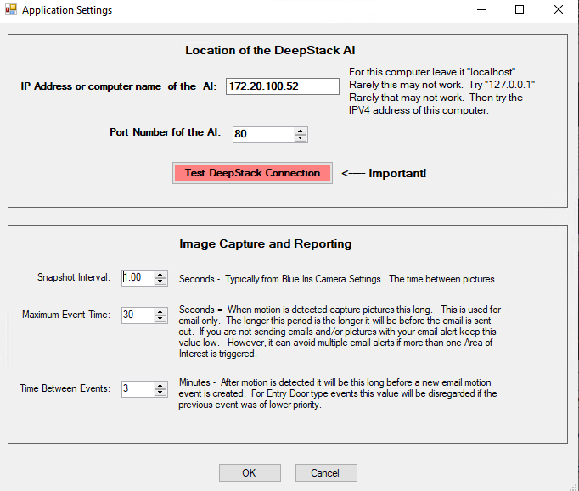Close the Application Settings window
Image resolution: width=579 pixels, height=491 pixels.
(559, 9)
